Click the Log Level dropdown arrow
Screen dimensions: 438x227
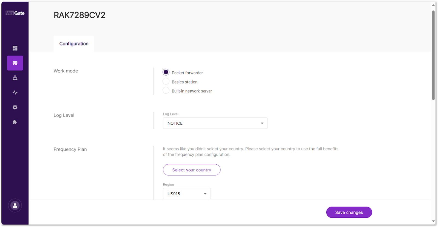[262, 123]
